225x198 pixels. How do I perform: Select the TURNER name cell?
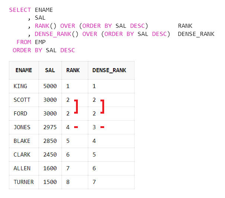[x=24, y=182]
